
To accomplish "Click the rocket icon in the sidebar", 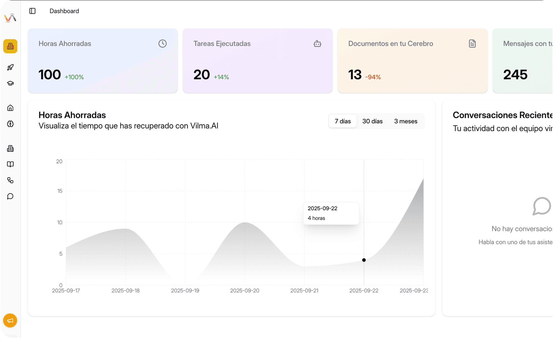I will 10,67.
